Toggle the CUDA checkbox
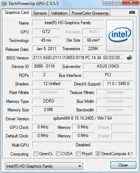140x173 pixels. click(58, 153)
